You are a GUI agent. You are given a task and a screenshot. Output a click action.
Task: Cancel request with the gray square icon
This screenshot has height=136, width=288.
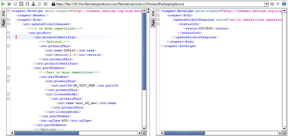click(x=45, y=4)
